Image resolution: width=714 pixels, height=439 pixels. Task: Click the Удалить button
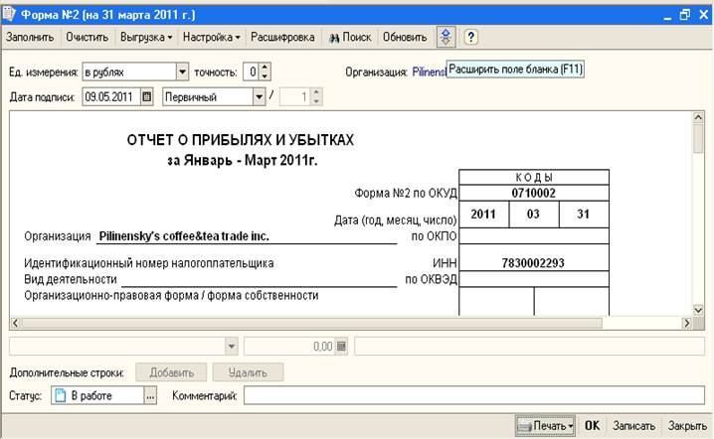(x=248, y=372)
